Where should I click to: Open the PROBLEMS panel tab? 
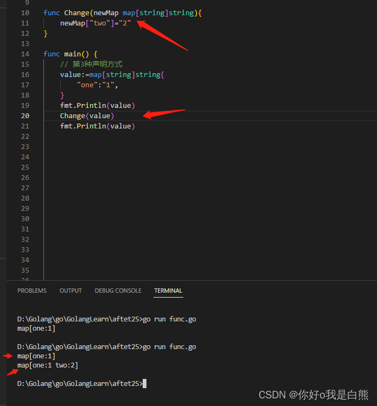click(32, 291)
